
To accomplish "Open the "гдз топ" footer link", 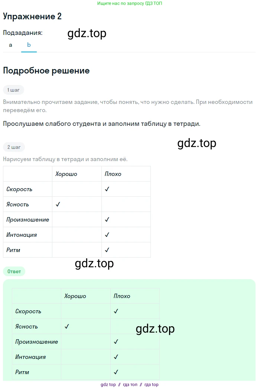I will (x=130, y=385).
